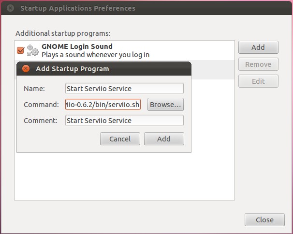
Task: Close the Add Startup Program dialog via orange X
Action: (x=26, y=69)
